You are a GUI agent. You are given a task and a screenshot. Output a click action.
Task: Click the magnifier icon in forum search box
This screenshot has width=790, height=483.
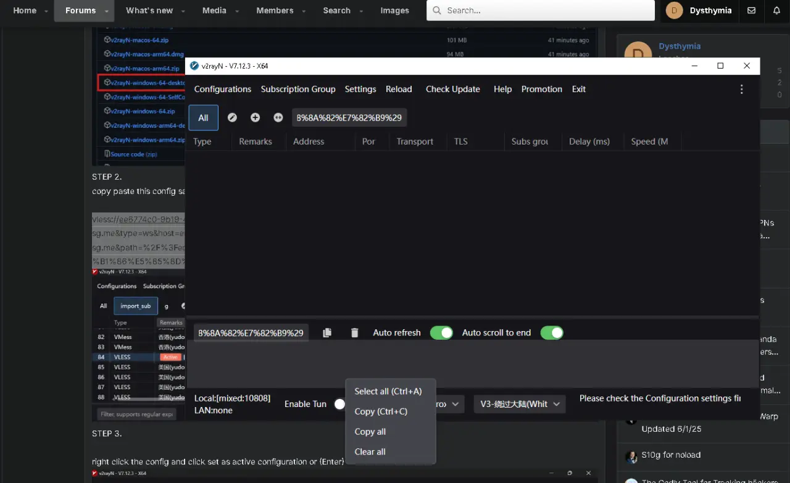pos(437,10)
